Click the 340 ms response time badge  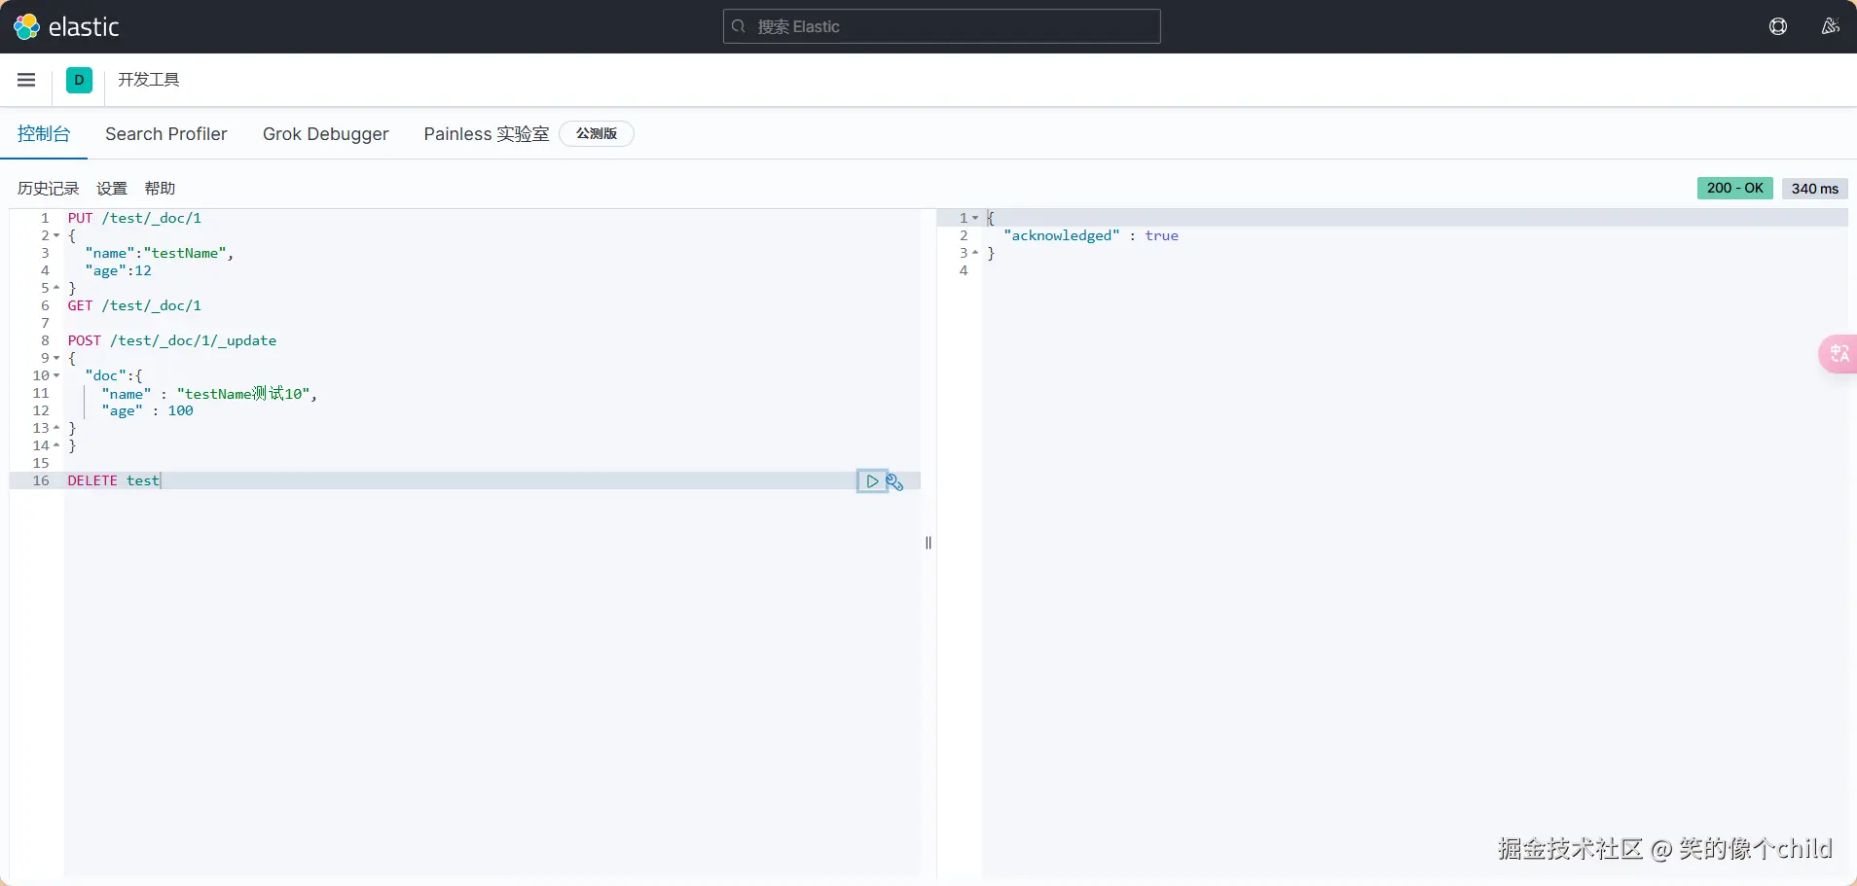(x=1815, y=188)
